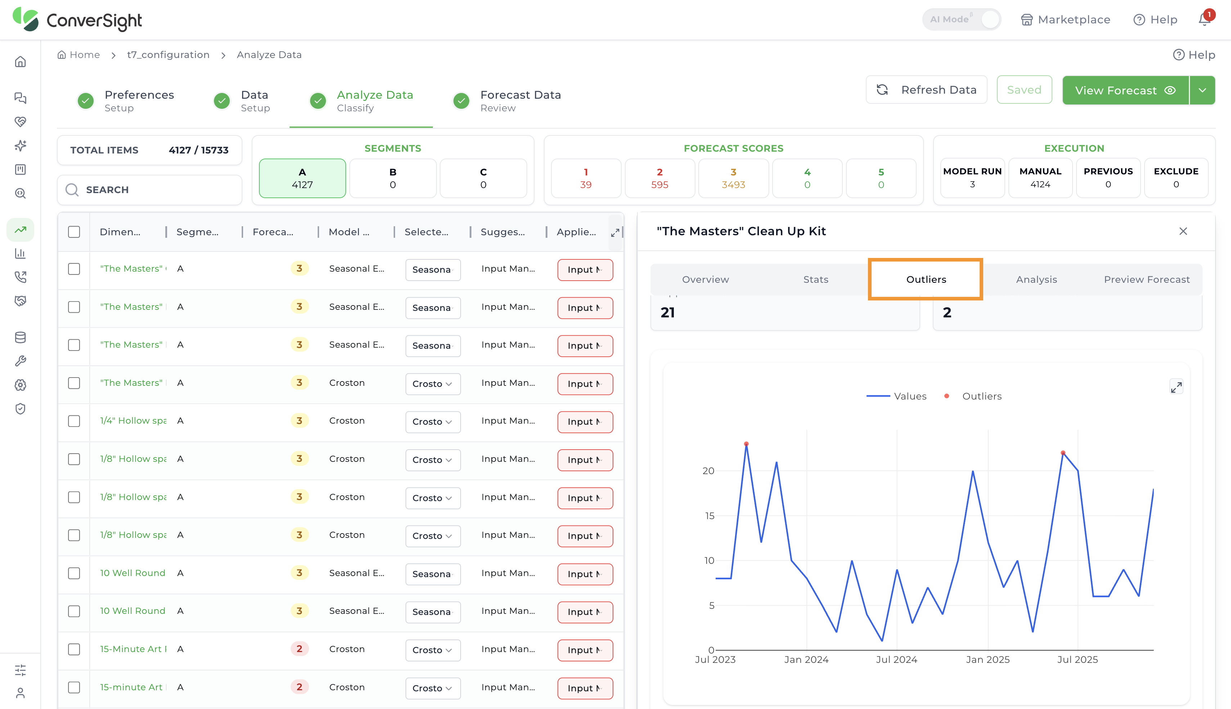Open Croston model dropdown for 1/4" Hollow row

[433, 422]
